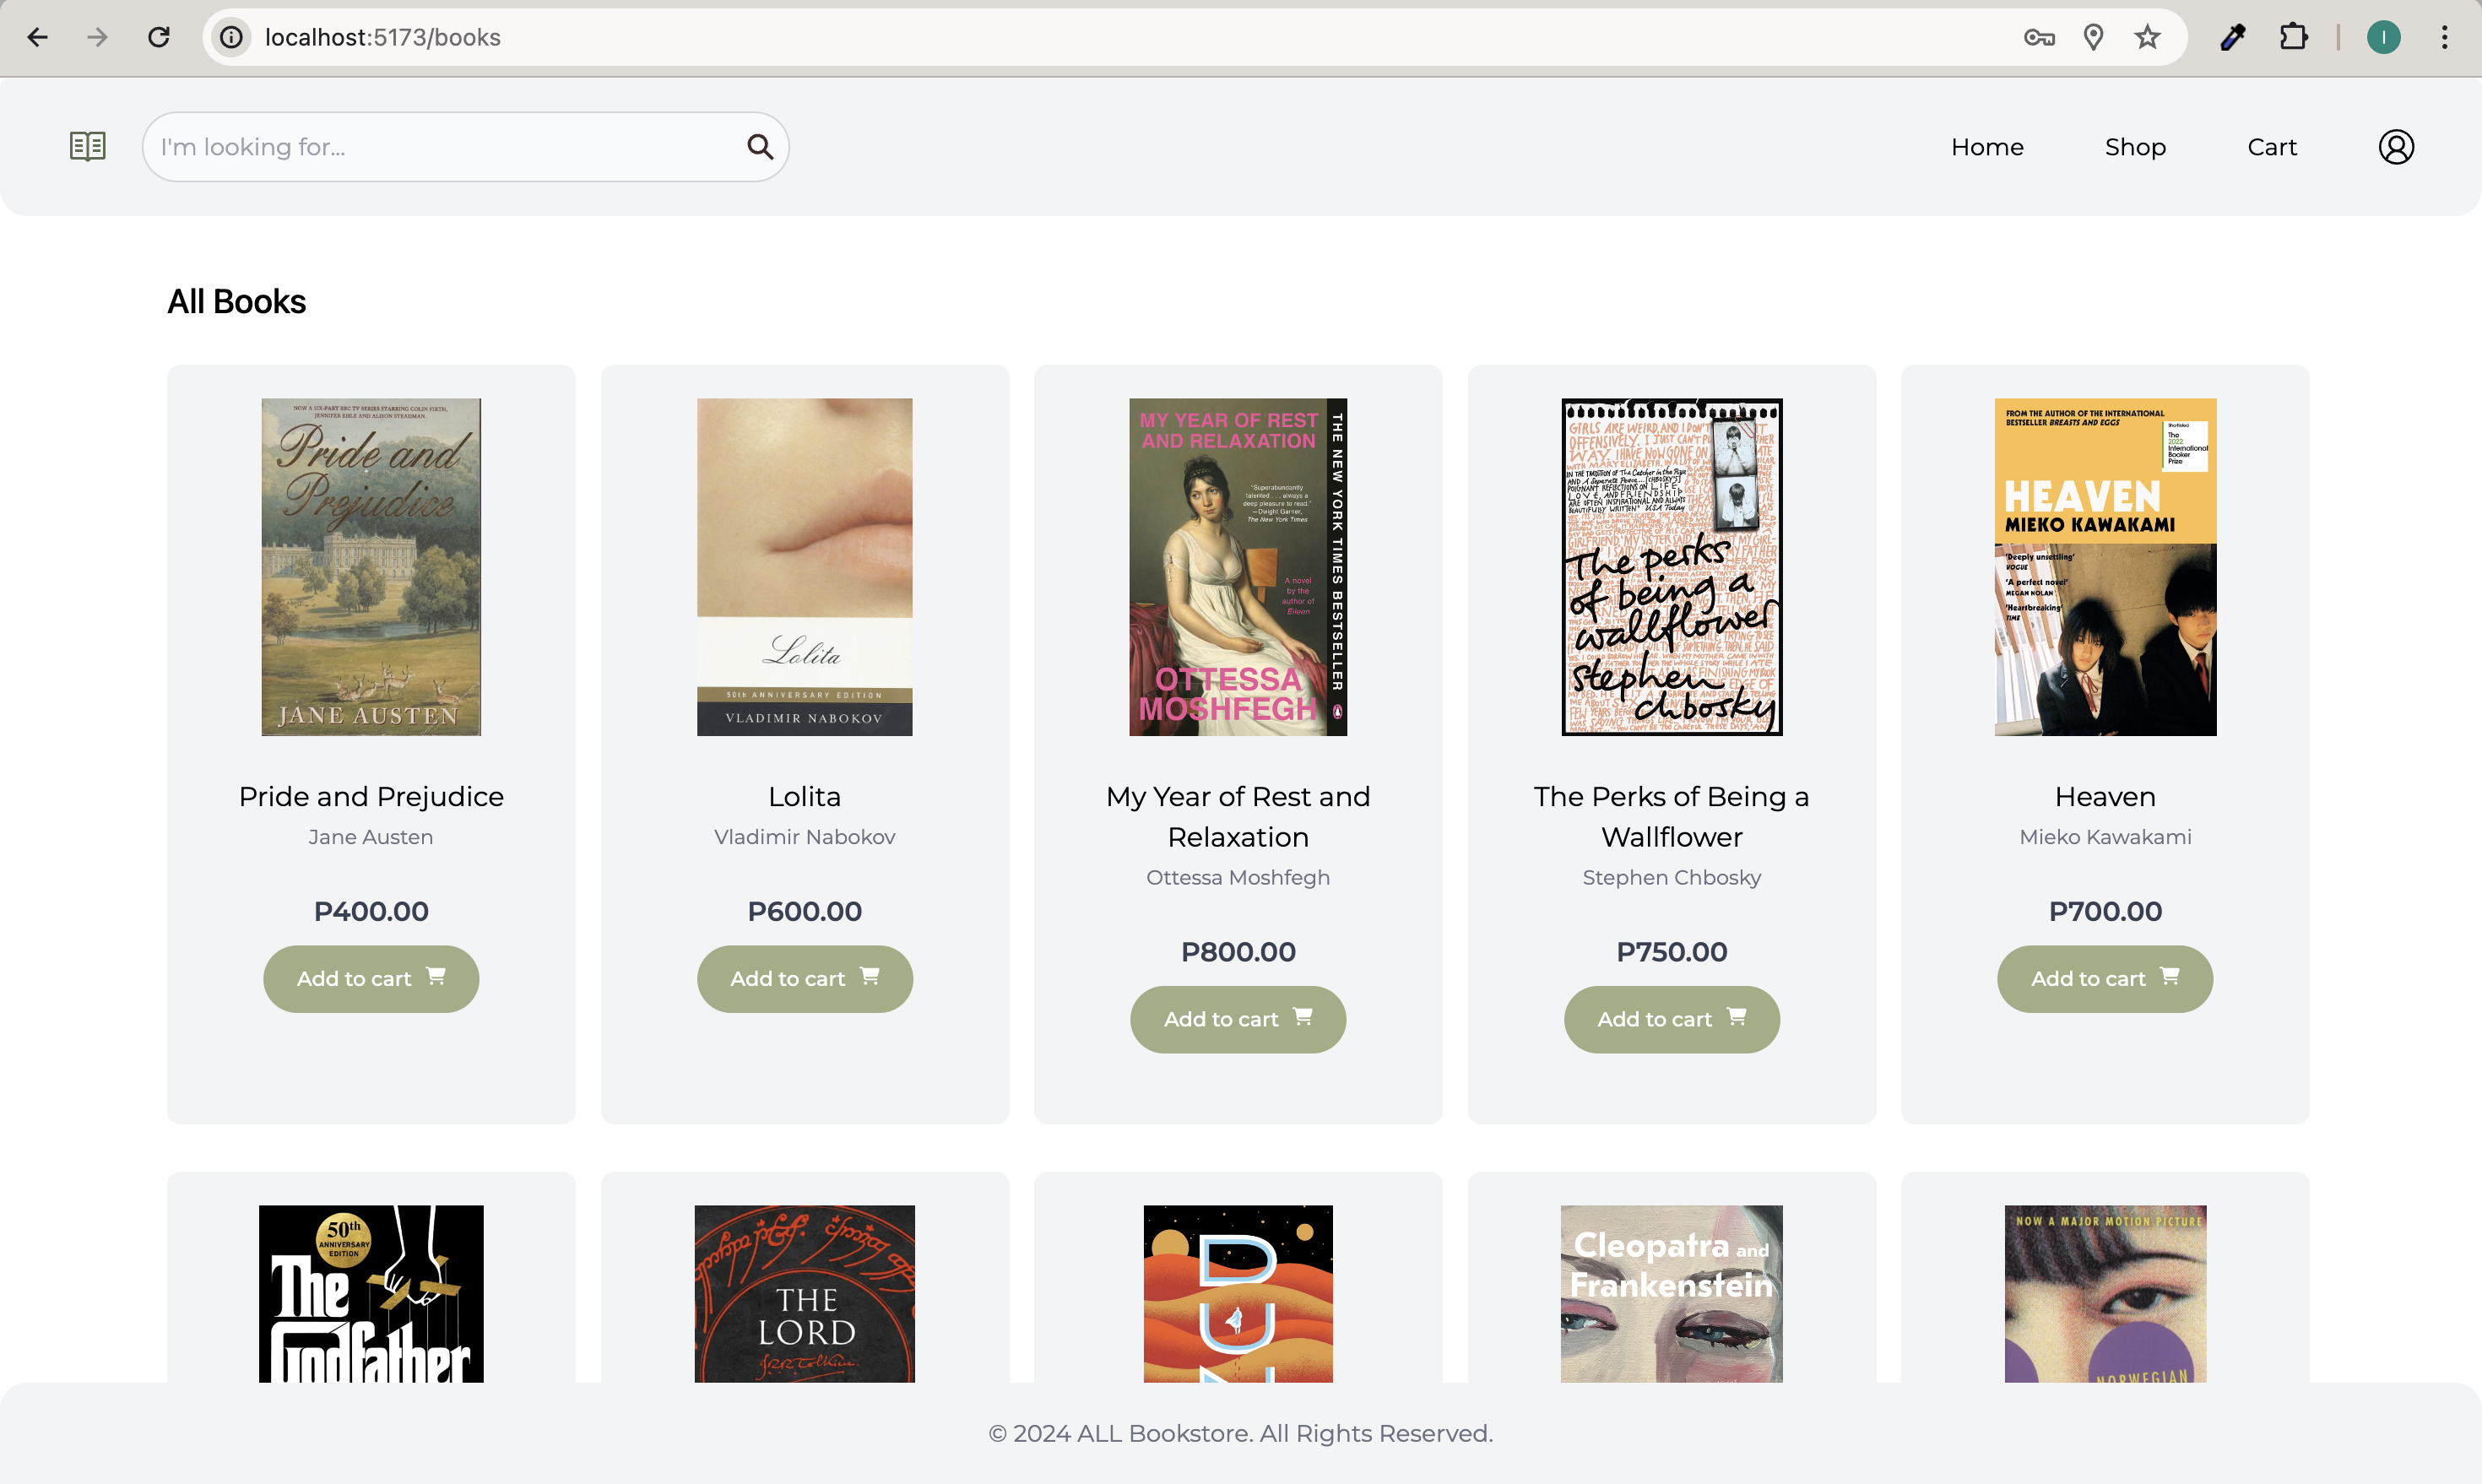
Task: Click the magnifying glass search icon
Action: point(760,147)
